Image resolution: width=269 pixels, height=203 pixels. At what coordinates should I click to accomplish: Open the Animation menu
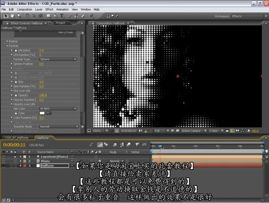tap(63, 9)
